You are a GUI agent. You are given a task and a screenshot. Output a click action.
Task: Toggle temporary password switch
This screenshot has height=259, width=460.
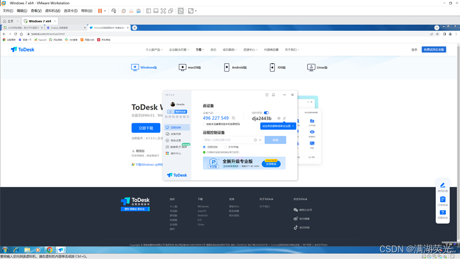coord(267,113)
